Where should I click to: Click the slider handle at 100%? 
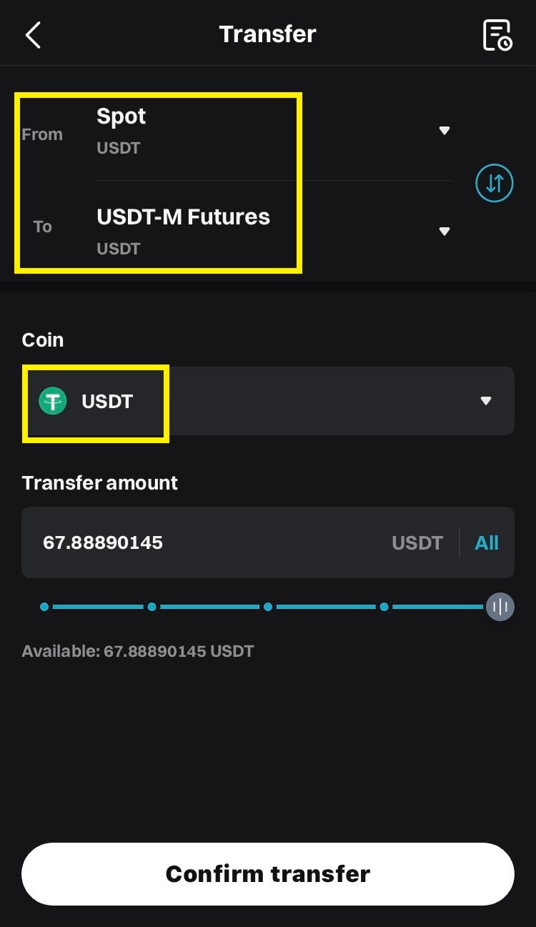click(500, 607)
